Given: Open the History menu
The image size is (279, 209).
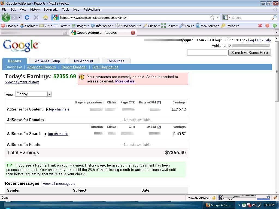Looking at the screenshot, I should tap(35, 10).
